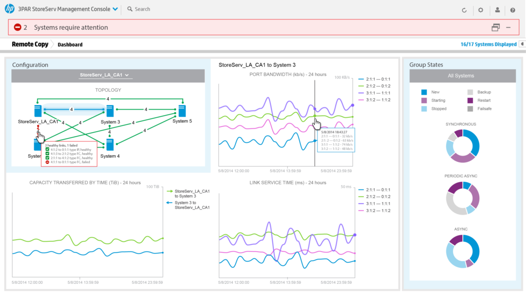Viewport: 526px width, 295px height.
Task: Toggle 3:1:2 — 1:1:2 bandwidth legend
Action: 374,100
